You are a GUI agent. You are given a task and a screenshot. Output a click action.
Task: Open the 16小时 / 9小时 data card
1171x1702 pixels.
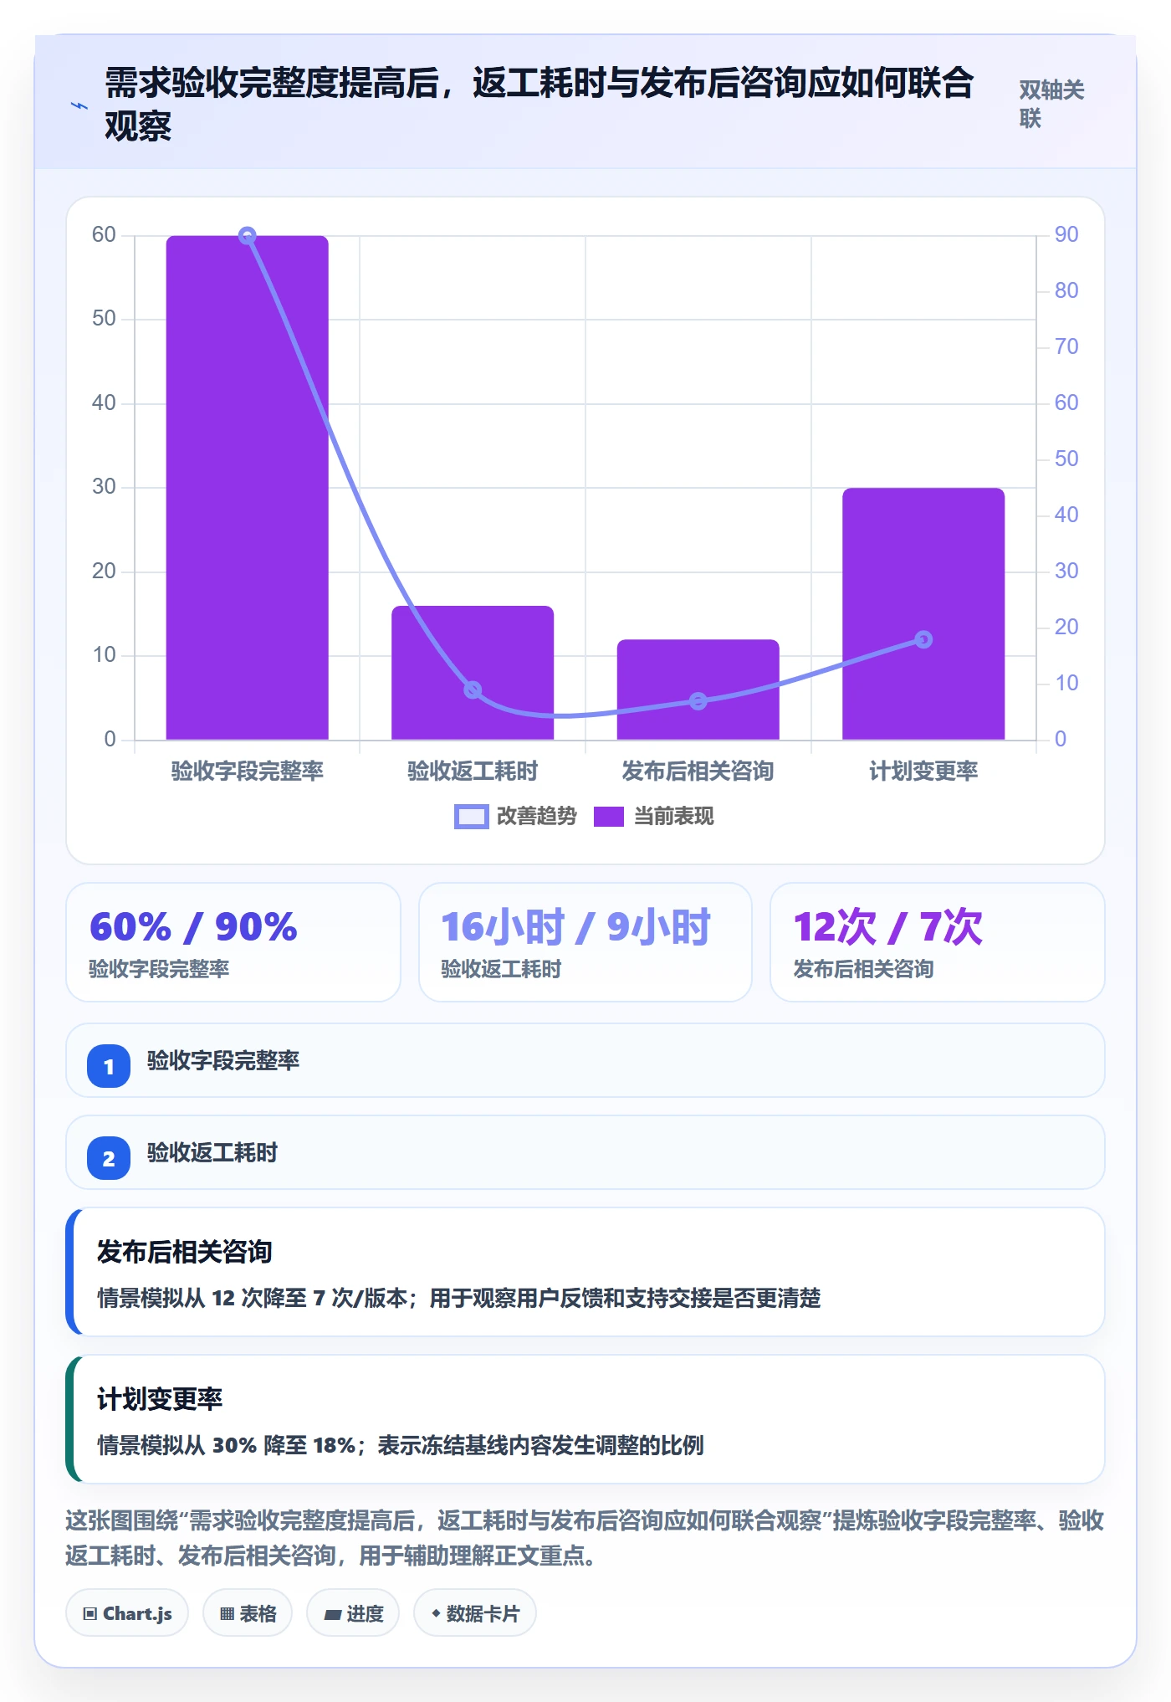585,942
